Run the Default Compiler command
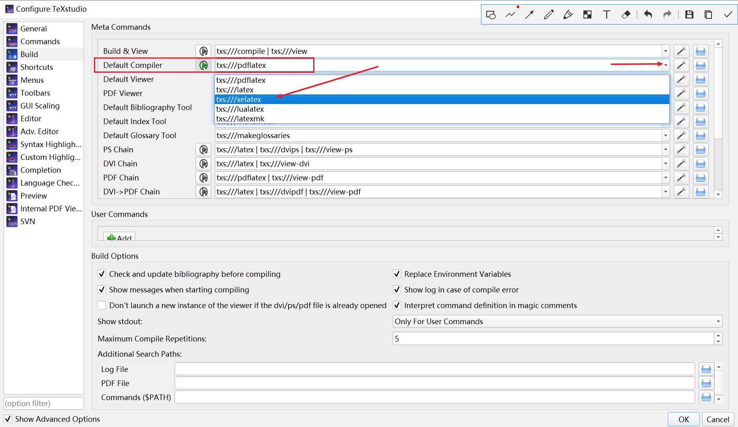 click(204, 65)
